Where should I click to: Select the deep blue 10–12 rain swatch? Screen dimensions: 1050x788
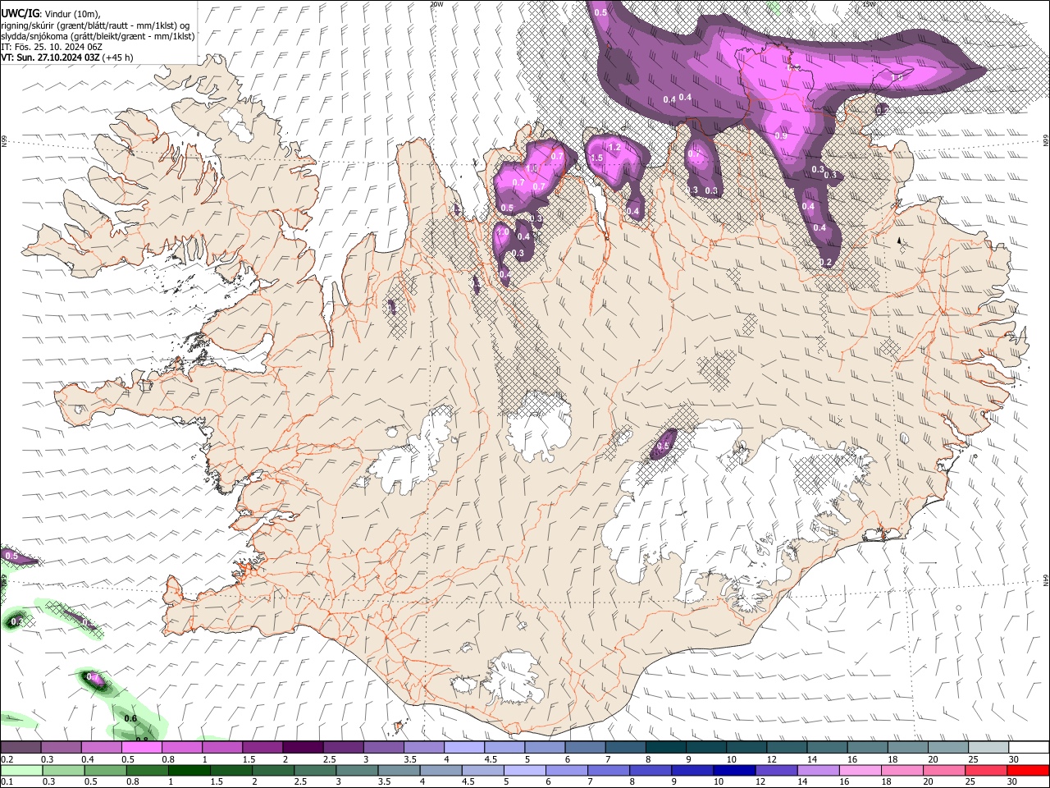734,770
